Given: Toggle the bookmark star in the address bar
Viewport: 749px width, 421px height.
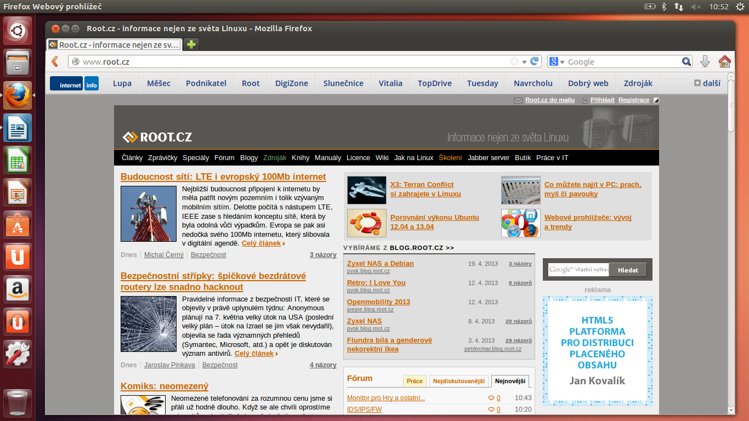Looking at the screenshot, I should pyautogui.click(x=514, y=61).
